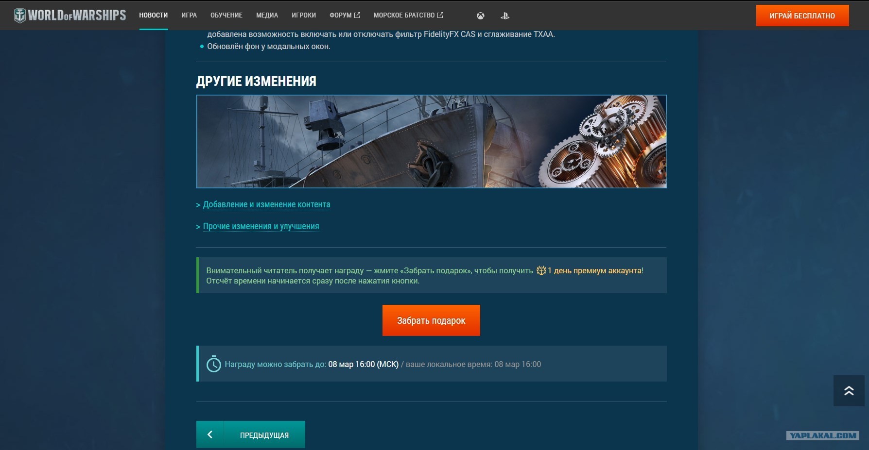Click the text 'Отсчёт времени начинается сразу после нажатия кнопки.'
Image resolution: width=869 pixels, height=450 pixels.
[313, 281]
